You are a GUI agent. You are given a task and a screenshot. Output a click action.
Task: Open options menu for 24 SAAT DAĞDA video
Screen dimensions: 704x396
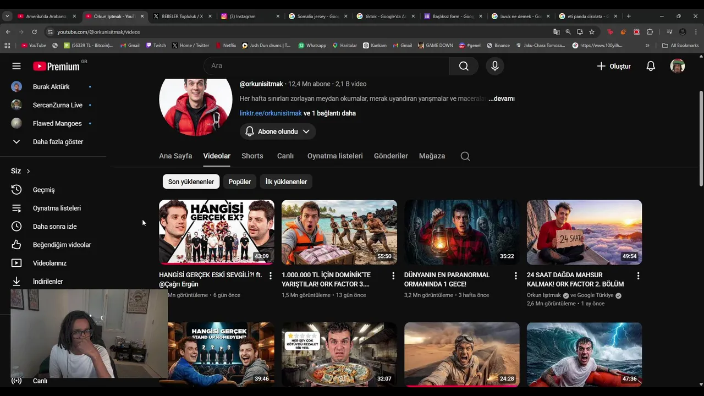(x=638, y=276)
